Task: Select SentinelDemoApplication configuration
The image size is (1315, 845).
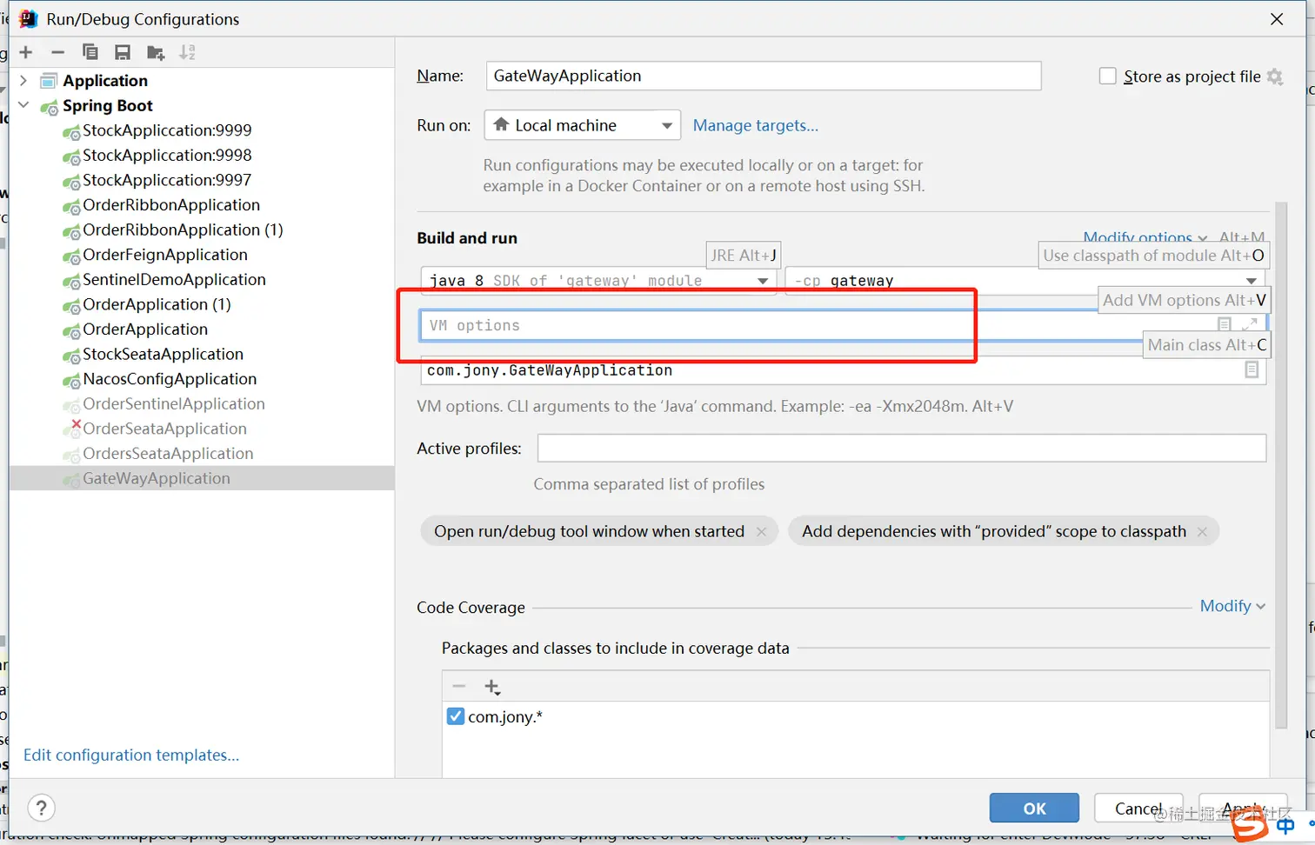Action: (x=174, y=279)
